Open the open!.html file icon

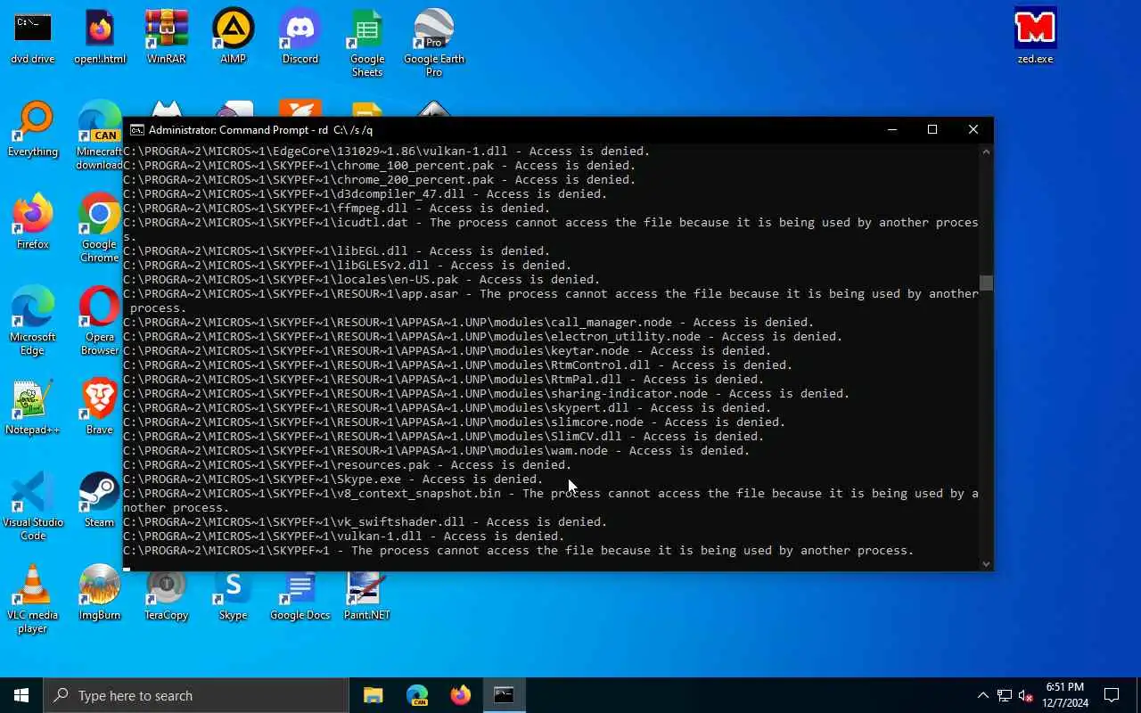(100, 37)
